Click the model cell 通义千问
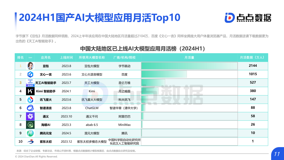This screenshot has height=160, width=284. coord(92,116)
